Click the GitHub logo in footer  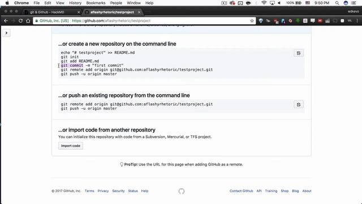(x=182, y=191)
